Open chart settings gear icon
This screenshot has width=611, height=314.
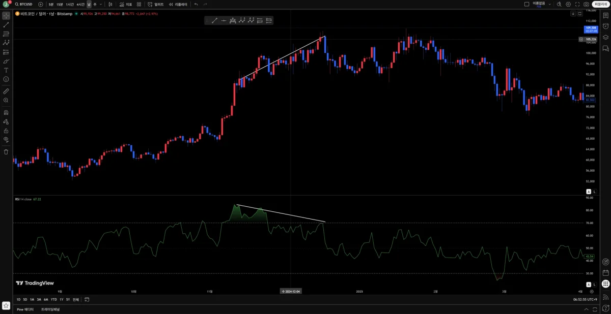click(x=569, y=4)
